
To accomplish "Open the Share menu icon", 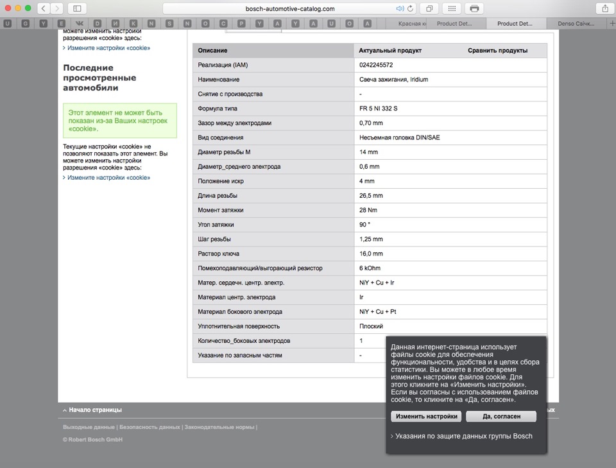I will click(605, 8).
